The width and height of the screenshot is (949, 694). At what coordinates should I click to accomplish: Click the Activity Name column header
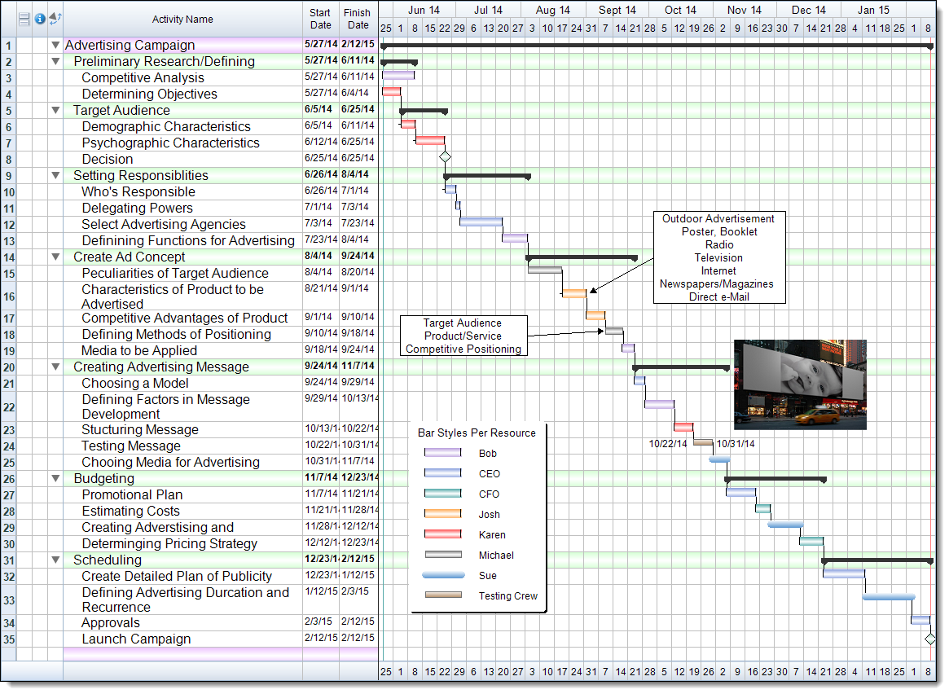coord(182,20)
